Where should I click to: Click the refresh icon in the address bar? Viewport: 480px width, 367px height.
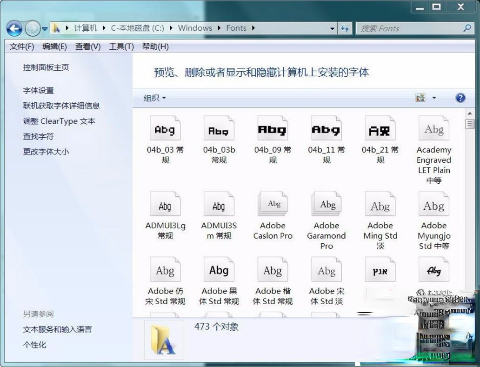tap(345, 28)
